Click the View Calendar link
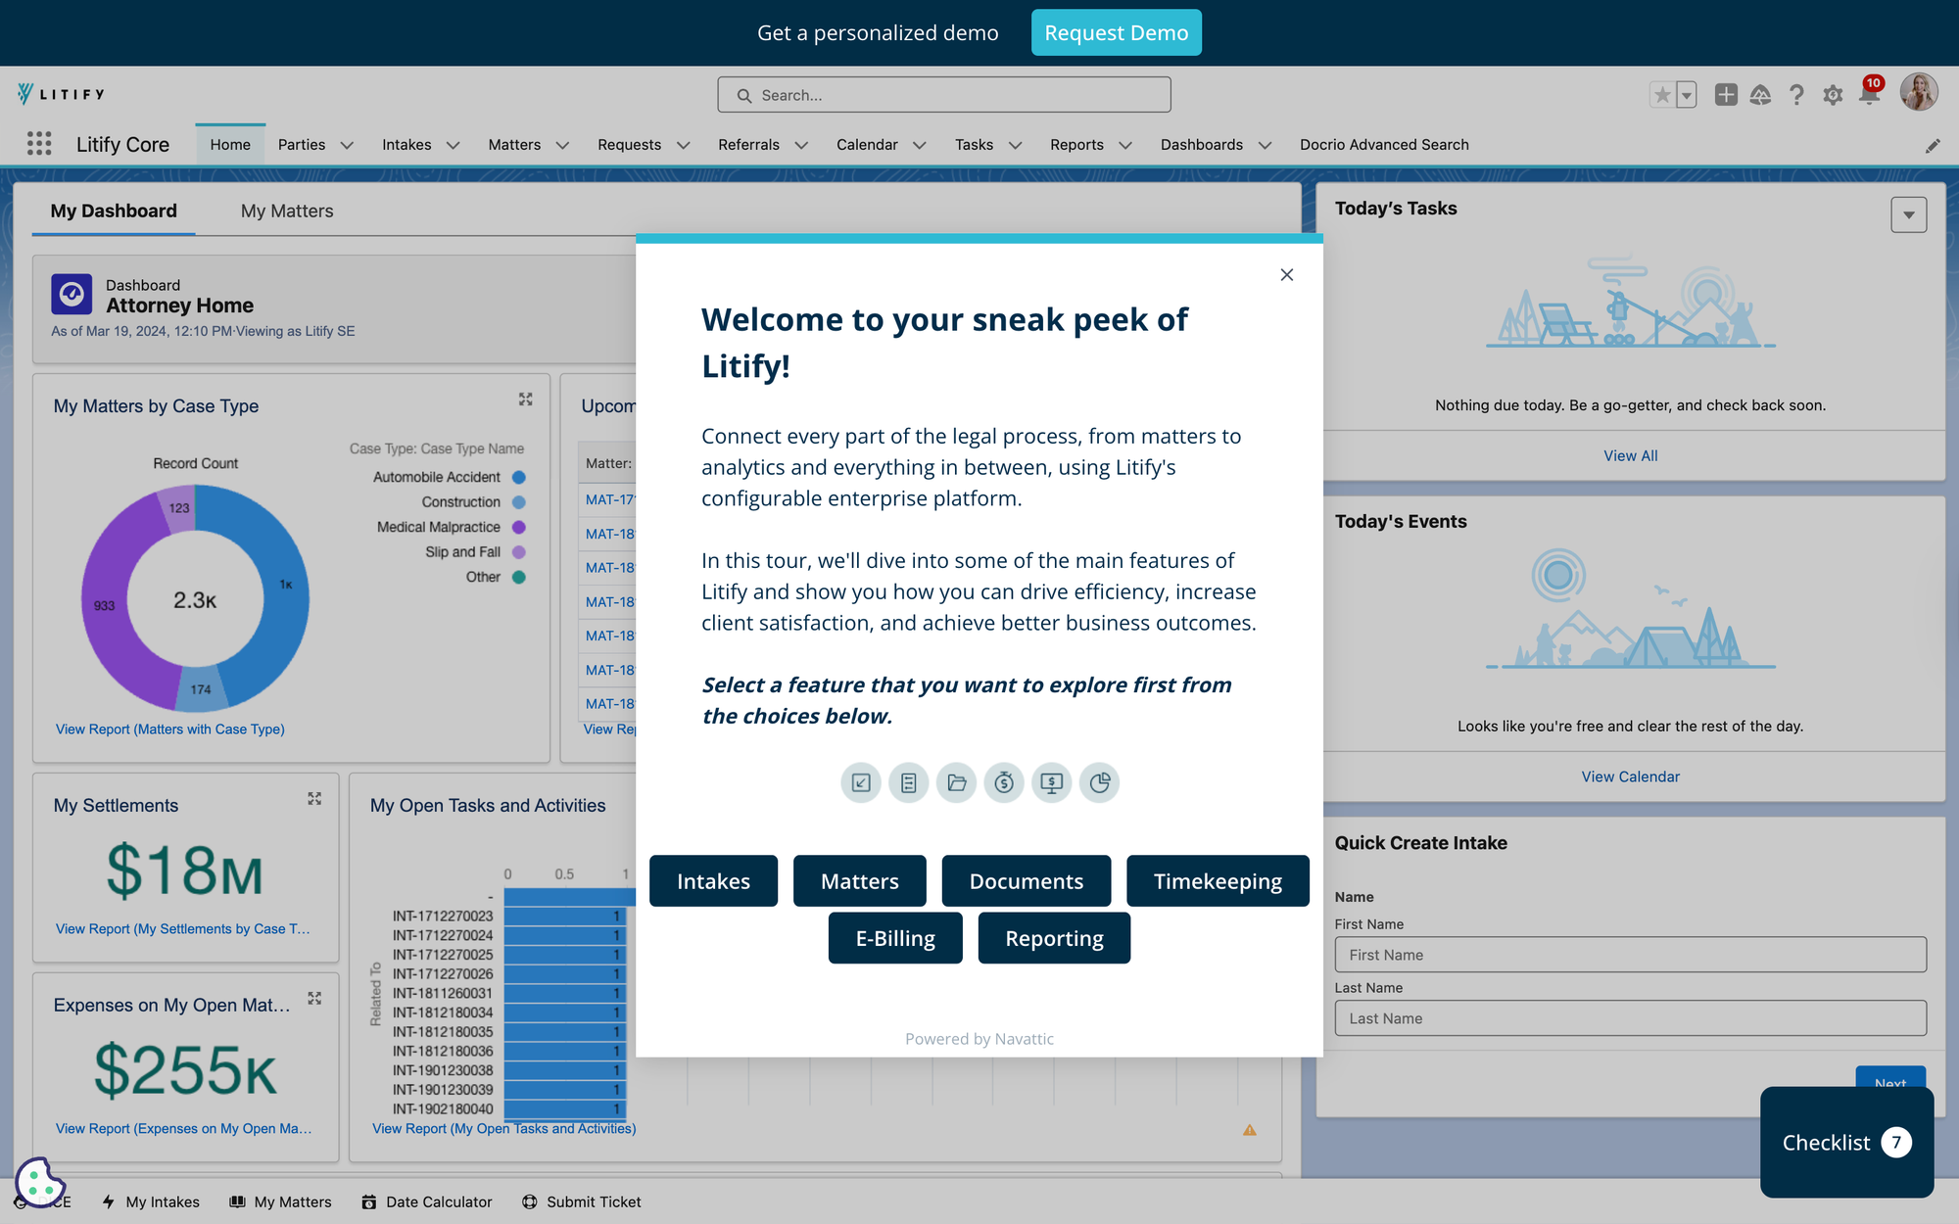The width and height of the screenshot is (1959, 1224). (x=1630, y=777)
